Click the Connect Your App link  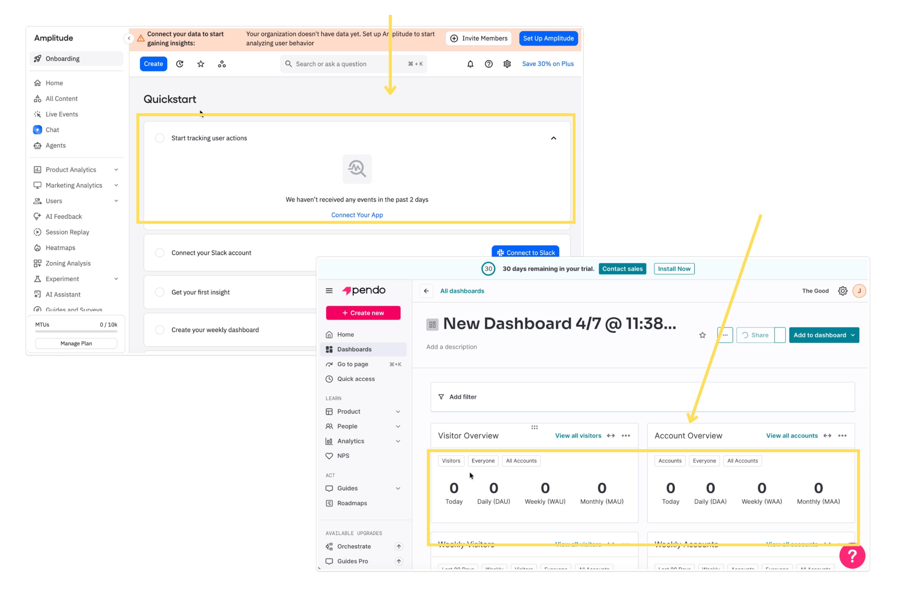[357, 215]
